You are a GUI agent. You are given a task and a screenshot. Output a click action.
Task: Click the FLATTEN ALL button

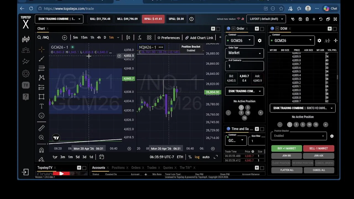287,170
